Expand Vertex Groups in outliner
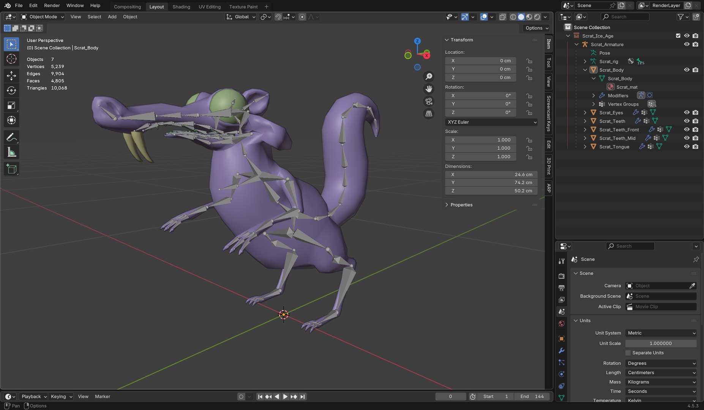 (594, 104)
